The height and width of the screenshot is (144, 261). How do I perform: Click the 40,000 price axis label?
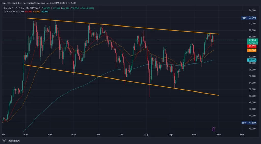(x=252, y=129)
